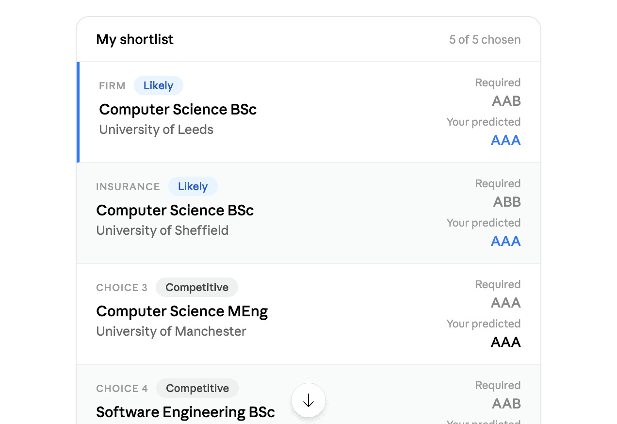Click the My shortlist heading
The image size is (617, 424).
tap(135, 40)
